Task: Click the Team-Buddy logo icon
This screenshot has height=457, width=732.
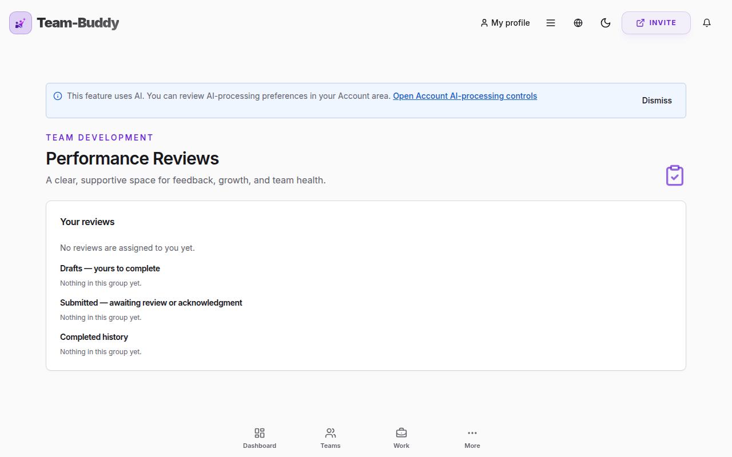Action: tap(21, 23)
